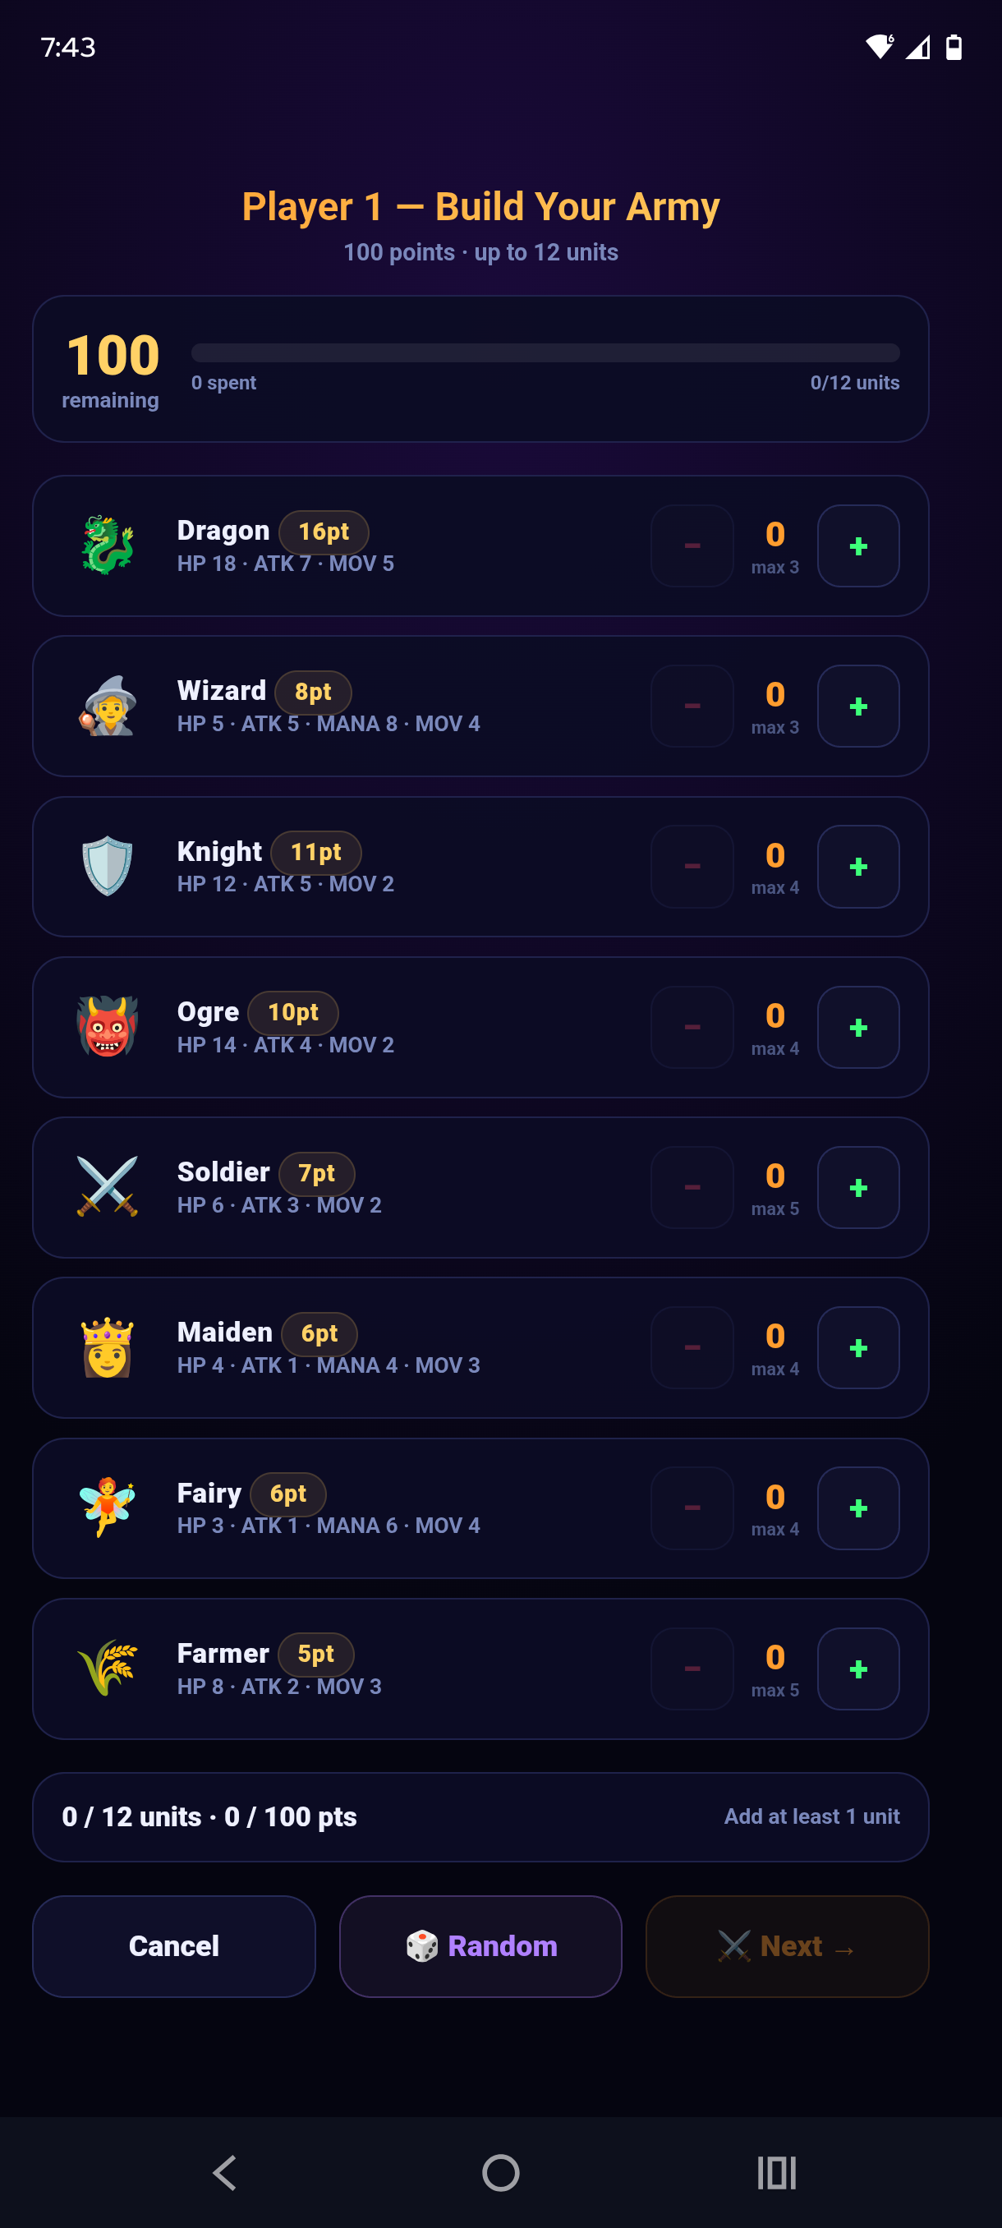The width and height of the screenshot is (1002, 2228).
Task: Tap the Android back navigation arrow
Action: (x=224, y=2171)
